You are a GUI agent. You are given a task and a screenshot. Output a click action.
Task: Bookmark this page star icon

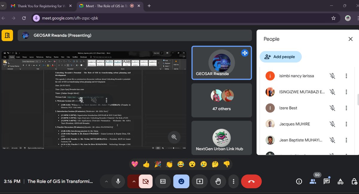334,18
